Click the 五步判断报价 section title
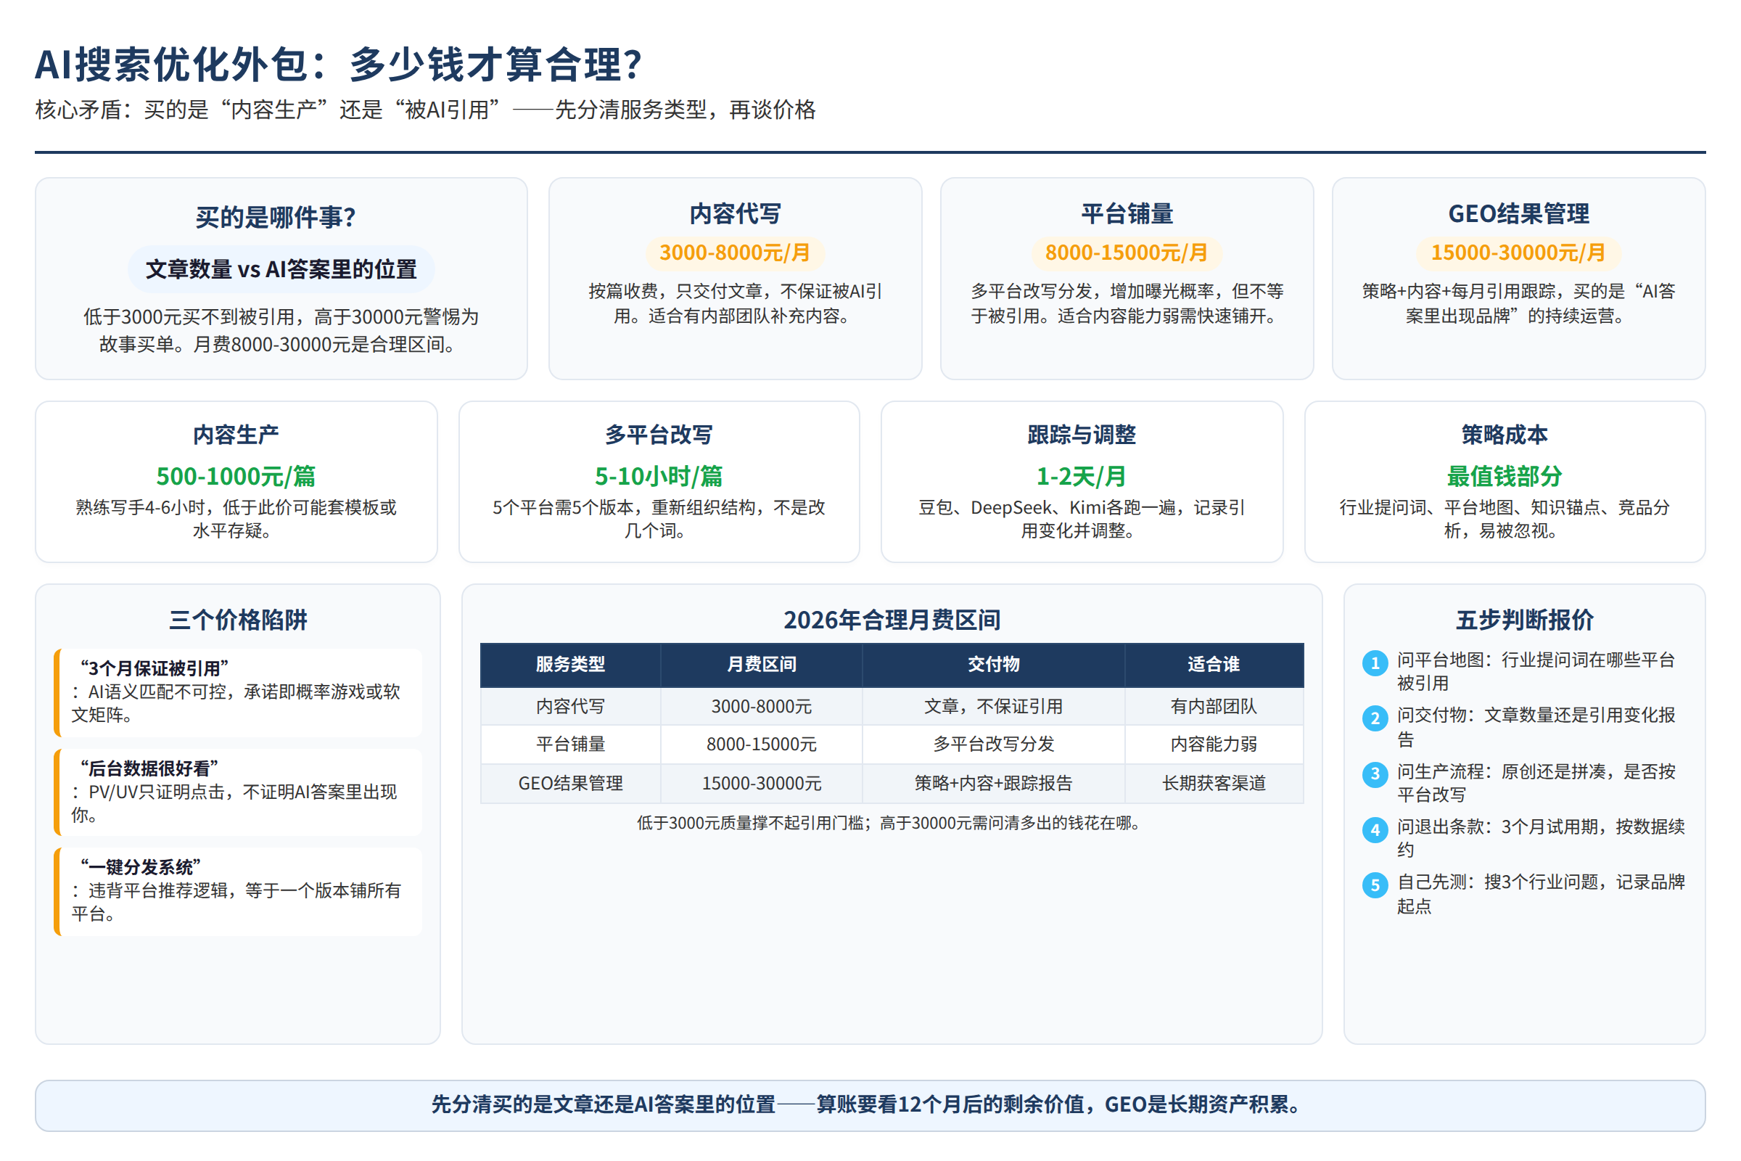The image size is (1741, 1161). 1524,620
